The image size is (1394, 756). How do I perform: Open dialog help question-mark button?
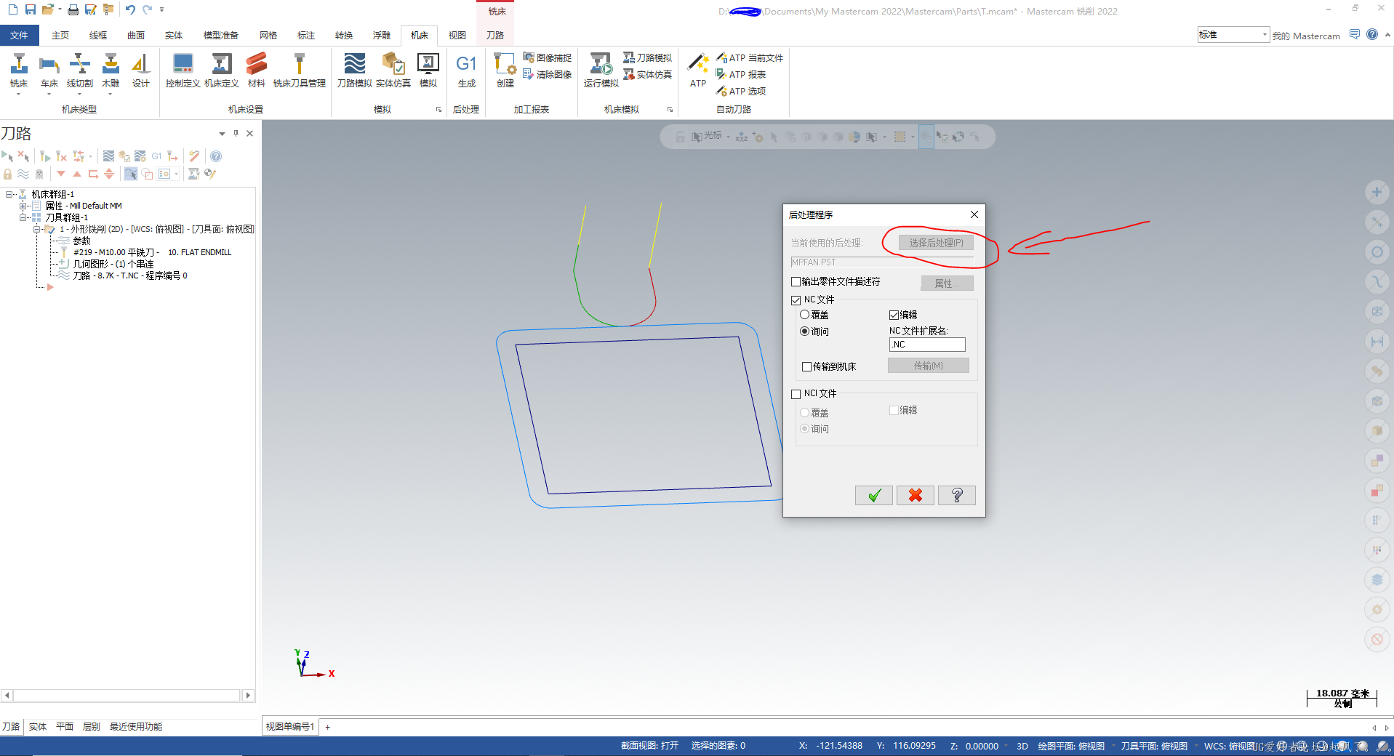point(957,495)
